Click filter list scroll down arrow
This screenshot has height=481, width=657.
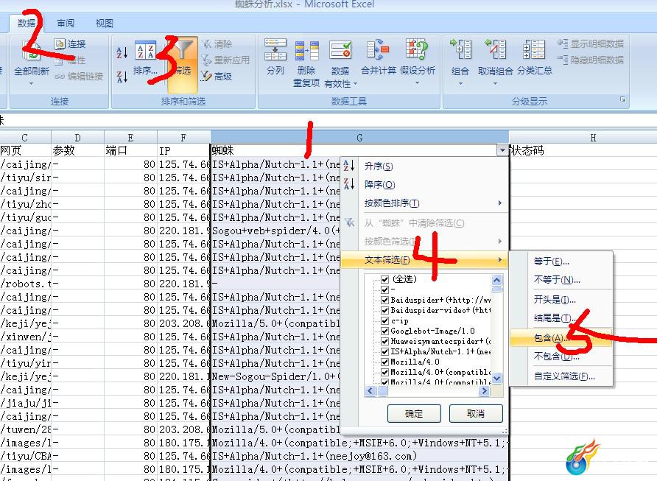coord(497,379)
